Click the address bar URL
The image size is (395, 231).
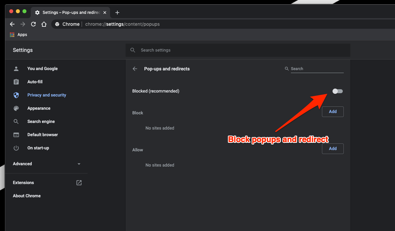122,24
